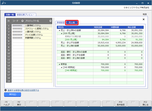Screen dimensions: 152x111
Task: Select project スケジュール管理システム row
Action: pos(38,29)
